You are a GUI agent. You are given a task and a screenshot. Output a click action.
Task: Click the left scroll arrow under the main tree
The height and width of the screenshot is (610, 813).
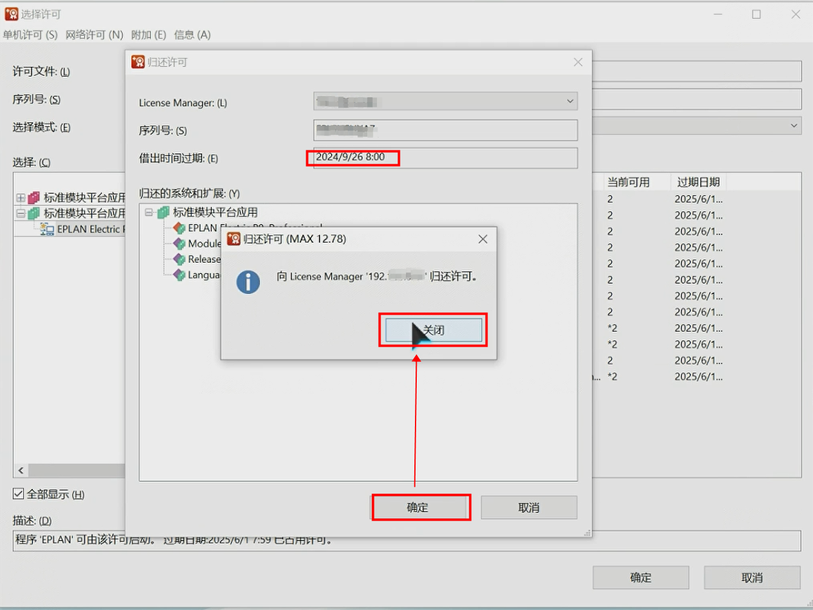pyautogui.click(x=21, y=470)
